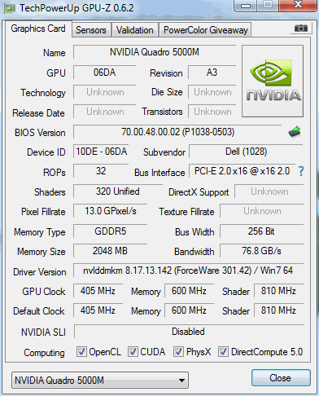Switch to the Sensors tab
Image resolution: width=319 pixels, height=396 pixels.
[91, 30]
